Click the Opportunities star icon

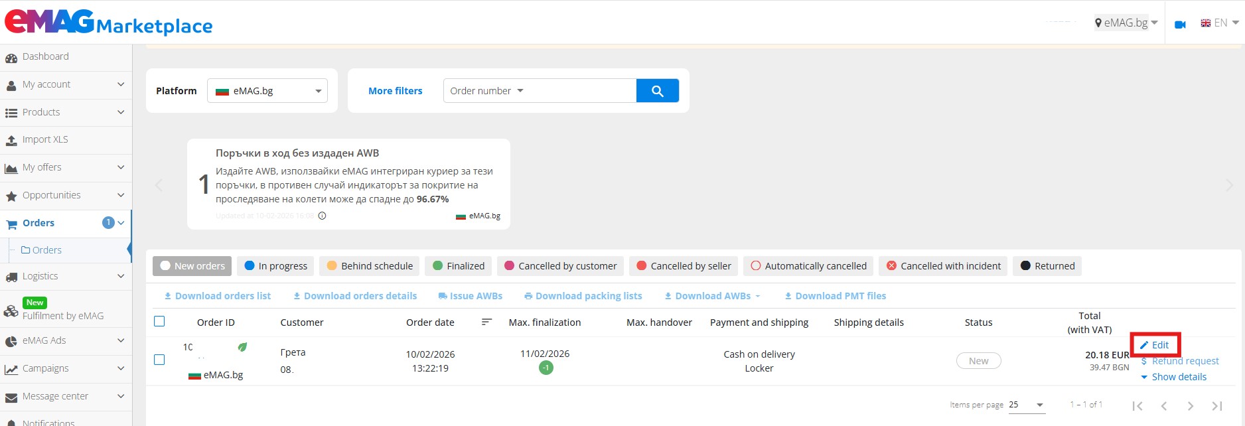click(x=11, y=196)
